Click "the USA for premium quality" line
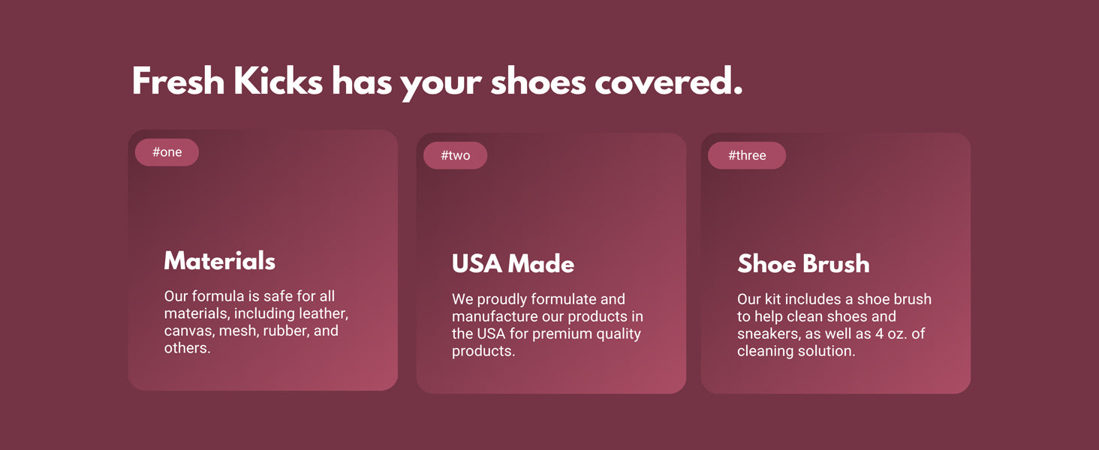 546,334
